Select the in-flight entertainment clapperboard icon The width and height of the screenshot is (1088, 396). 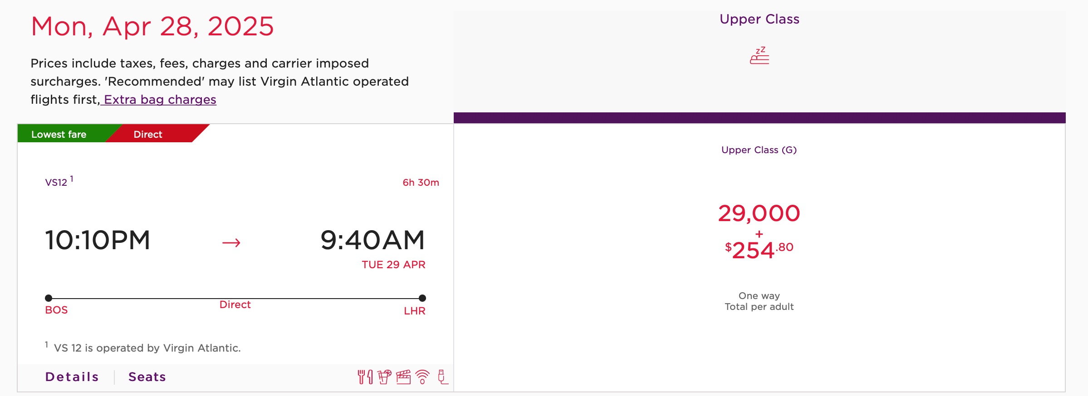click(403, 377)
